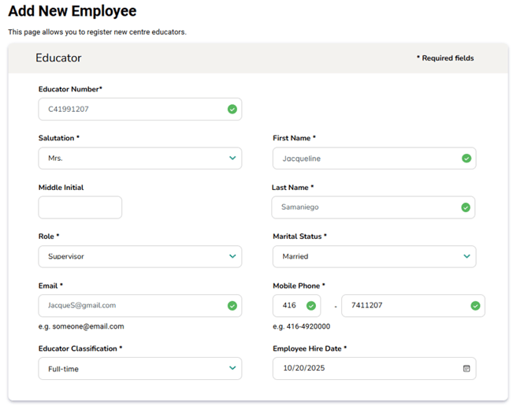Image resolution: width=513 pixels, height=406 pixels.
Task: Open calendar picker icon for Employee Hire Date
Action: click(467, 368)
